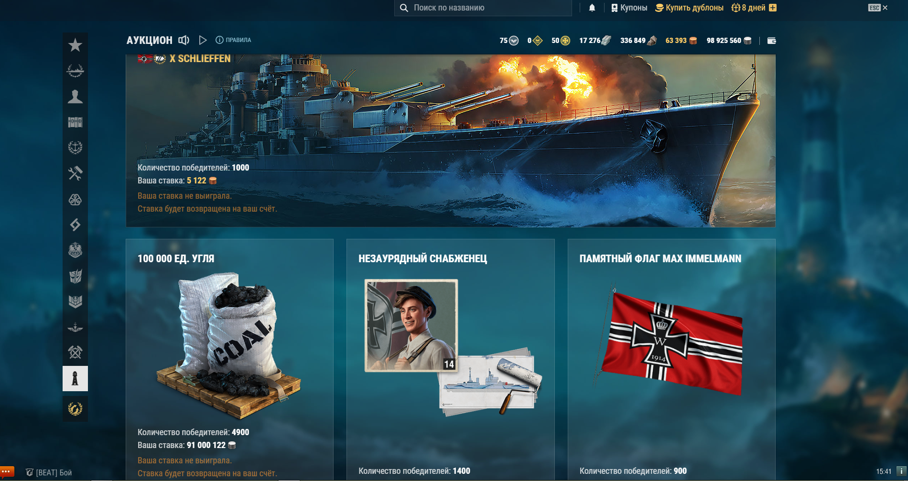Select the ships category icon in sidebar
Screen dimensions: 908x481
75,71
